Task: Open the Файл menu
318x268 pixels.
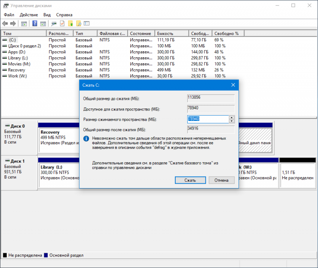Action: pos(9,15)
